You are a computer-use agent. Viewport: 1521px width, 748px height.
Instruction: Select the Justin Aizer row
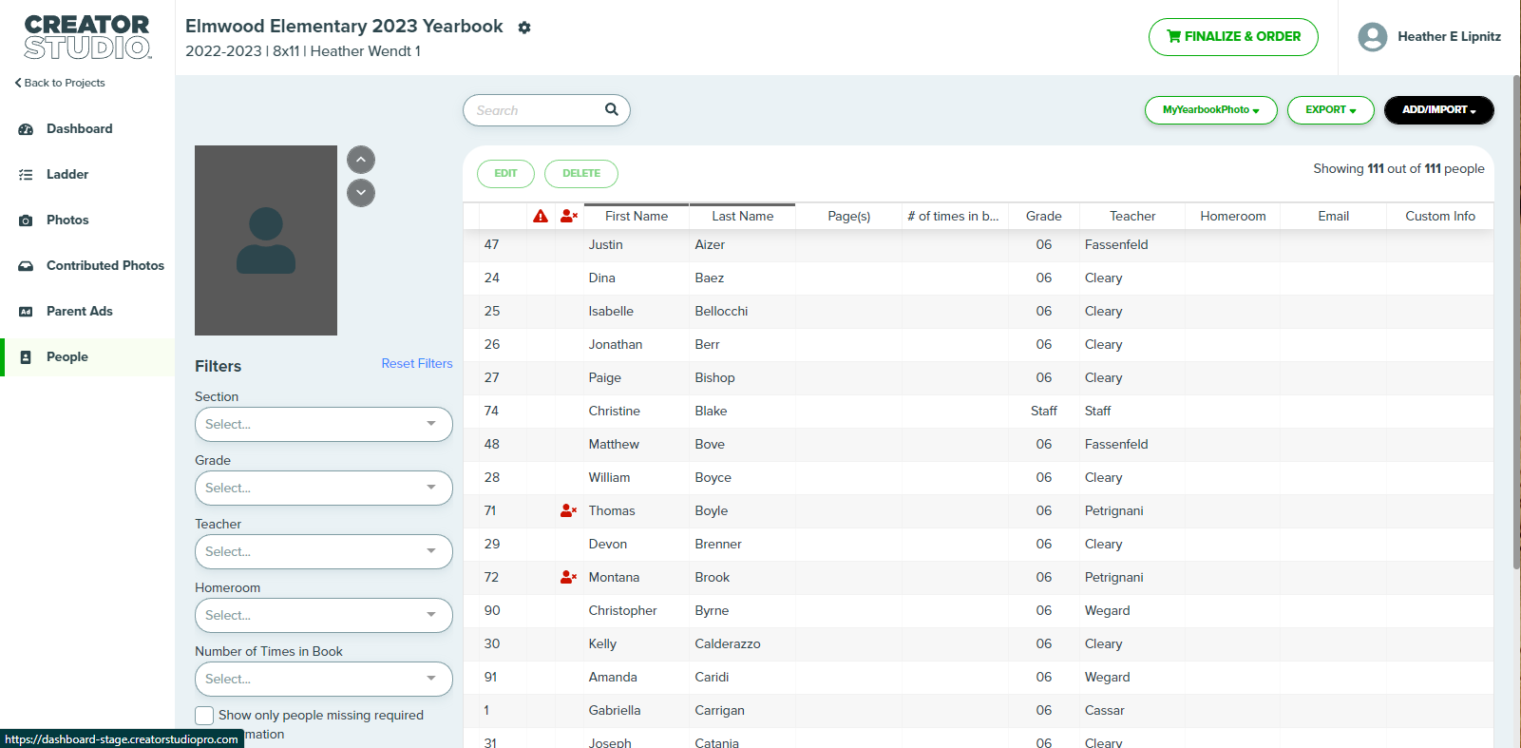click(979, 245)
